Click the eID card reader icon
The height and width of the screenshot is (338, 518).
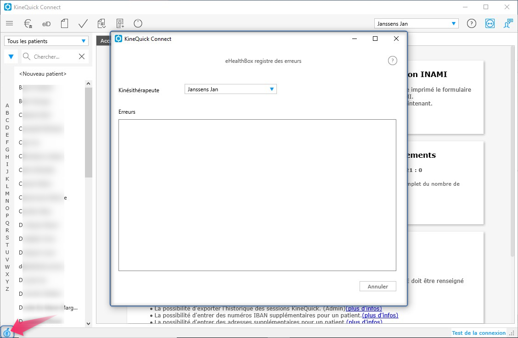[46, 24]
